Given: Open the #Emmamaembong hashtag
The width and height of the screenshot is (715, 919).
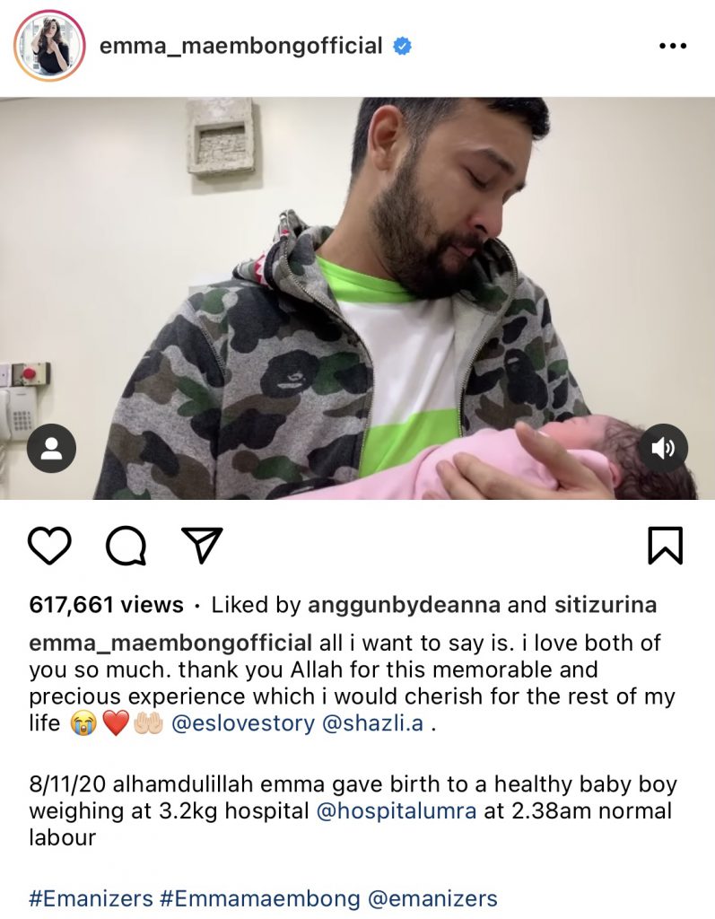Looking at the screenshot, I should click(x=259, y=898).
